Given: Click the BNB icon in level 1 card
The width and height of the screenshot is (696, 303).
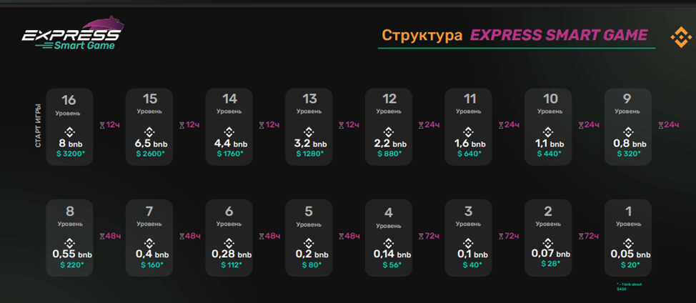Looking at the screenshot, I should click(x=628, y=243).
